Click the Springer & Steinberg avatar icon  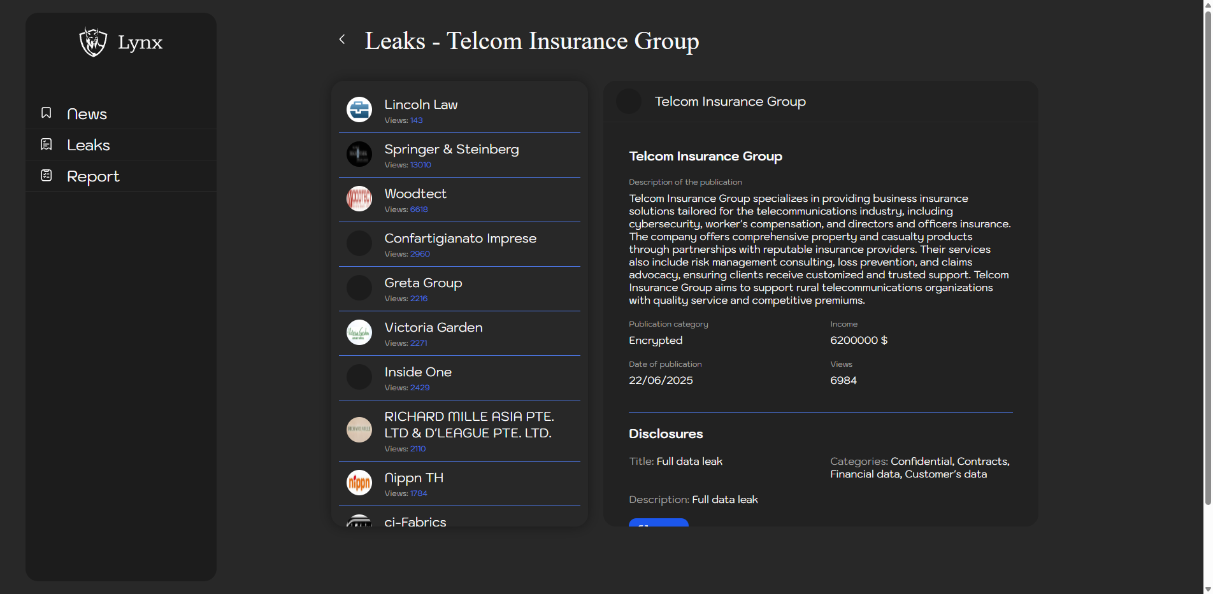(x=359, y=154)
